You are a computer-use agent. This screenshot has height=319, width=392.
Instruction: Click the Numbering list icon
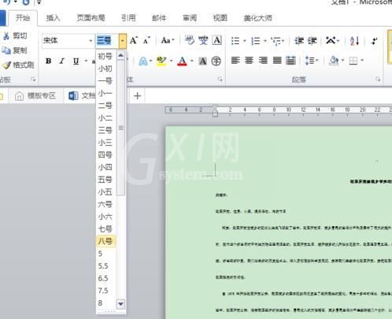[x=256, y=41]
